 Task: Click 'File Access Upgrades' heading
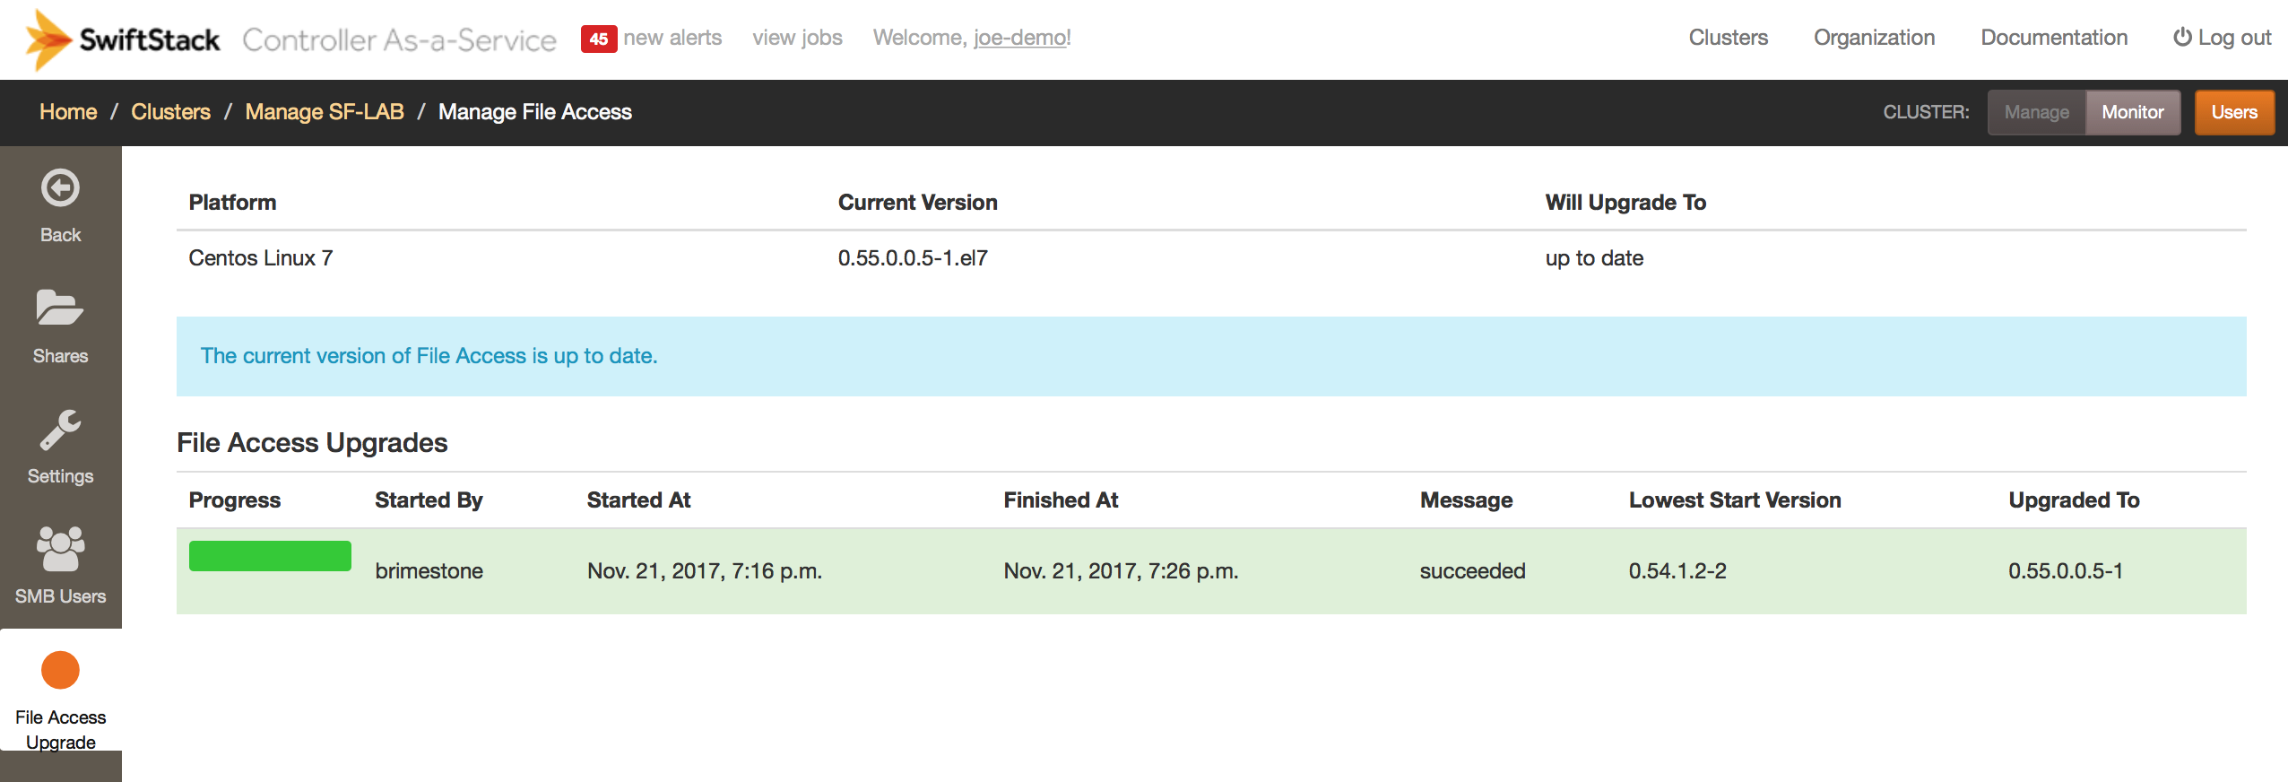click(x=312, y=443)
